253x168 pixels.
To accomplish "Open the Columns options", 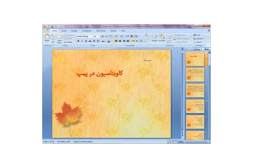I will coord(142,41).
